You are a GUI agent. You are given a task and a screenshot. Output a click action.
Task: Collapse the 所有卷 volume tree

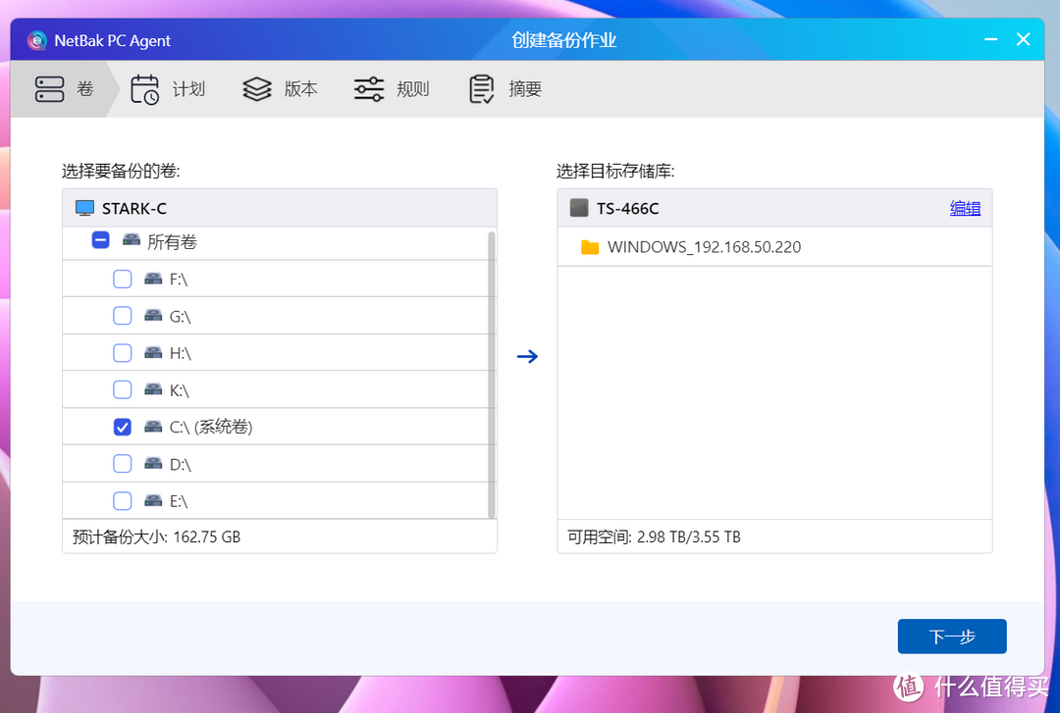pyautogui.click(x=99, y=240)
